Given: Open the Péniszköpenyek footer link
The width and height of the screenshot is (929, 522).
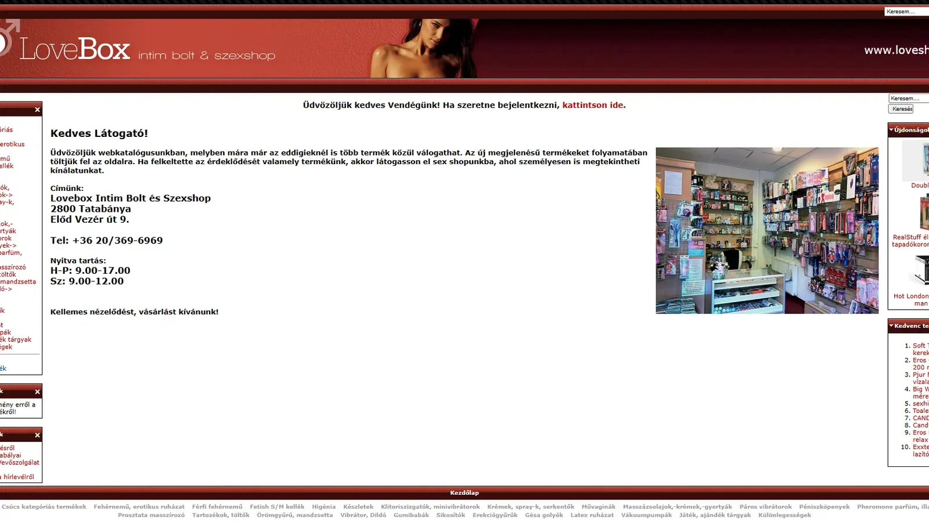Looking at the screenshot, I should [x=824, y=507].
